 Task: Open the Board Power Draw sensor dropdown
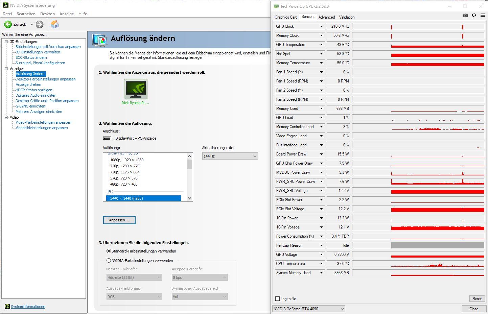(321, 154)
